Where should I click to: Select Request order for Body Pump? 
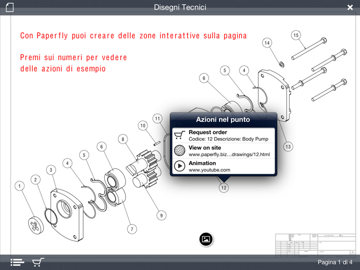(x=229, y=135)
